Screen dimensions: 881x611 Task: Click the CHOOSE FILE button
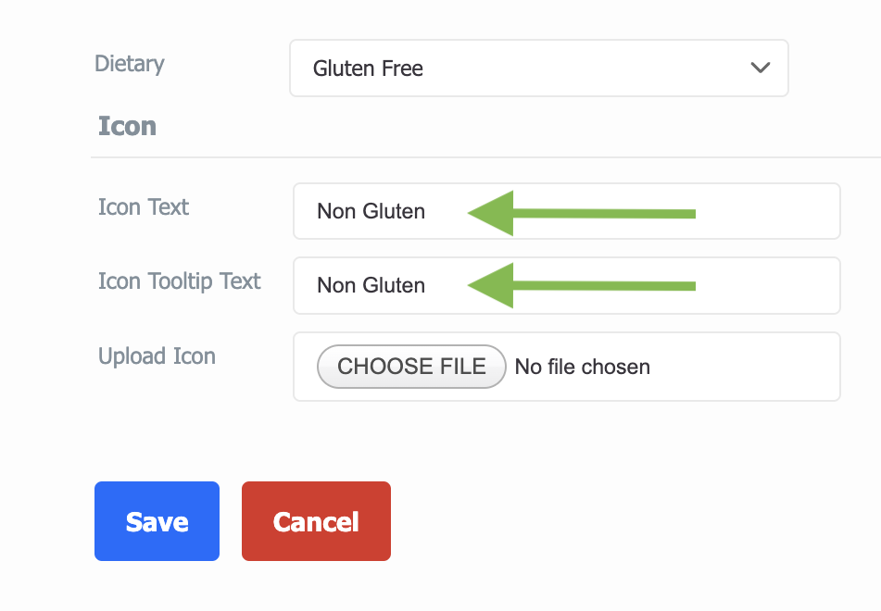411,367
